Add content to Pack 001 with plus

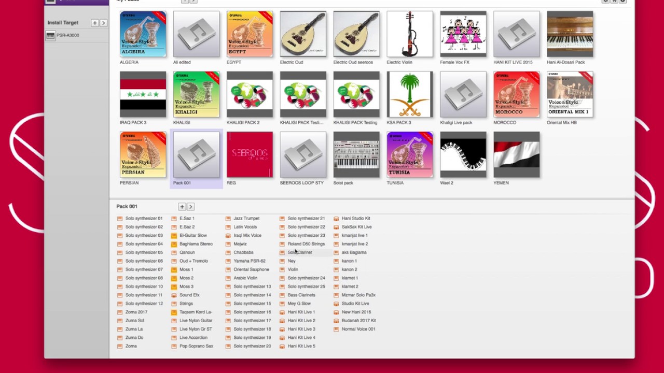coord(182,207)
